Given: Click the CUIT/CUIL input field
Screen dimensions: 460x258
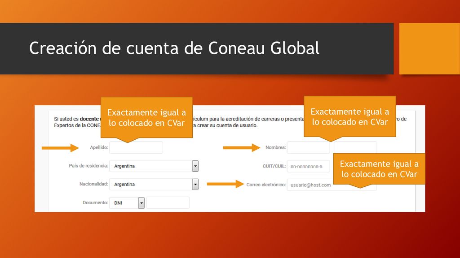Looking at the screenshot, I should [x=308, y=166].
